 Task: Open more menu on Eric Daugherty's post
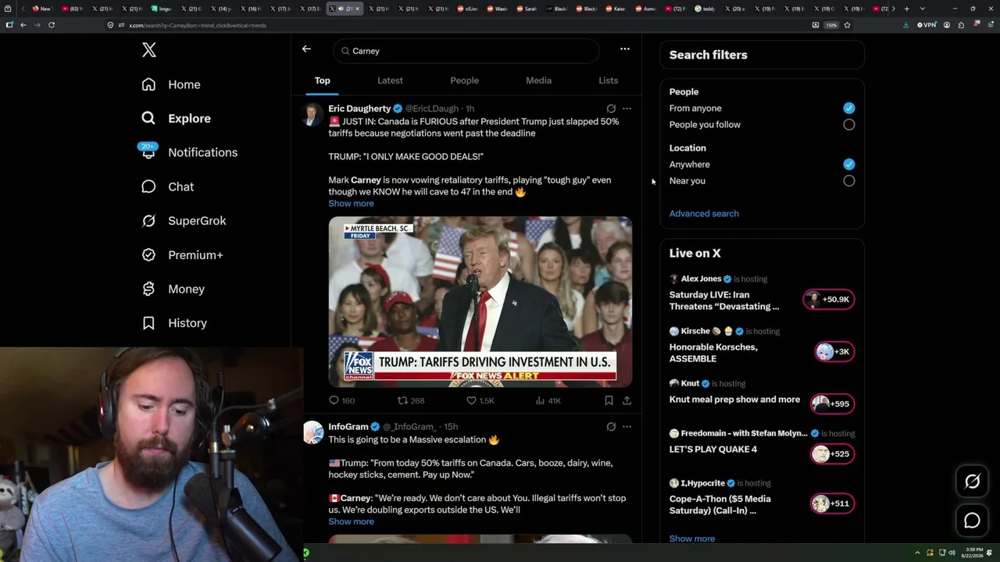click(x=627, y=108)
